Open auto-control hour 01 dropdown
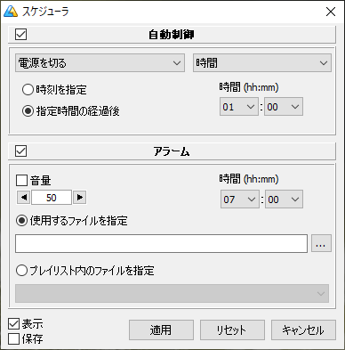Image resolution: width=345 pixels, height=350 pixels. coord(239,107)
